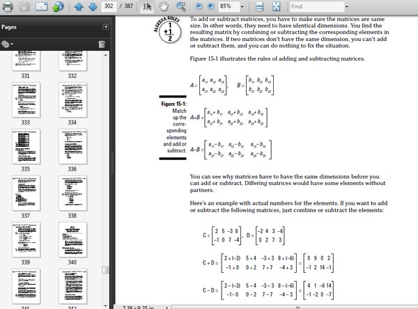Click the trash Delete Pages icon
The width and height of the screenshot is (418, 309).
click(102, 45)
